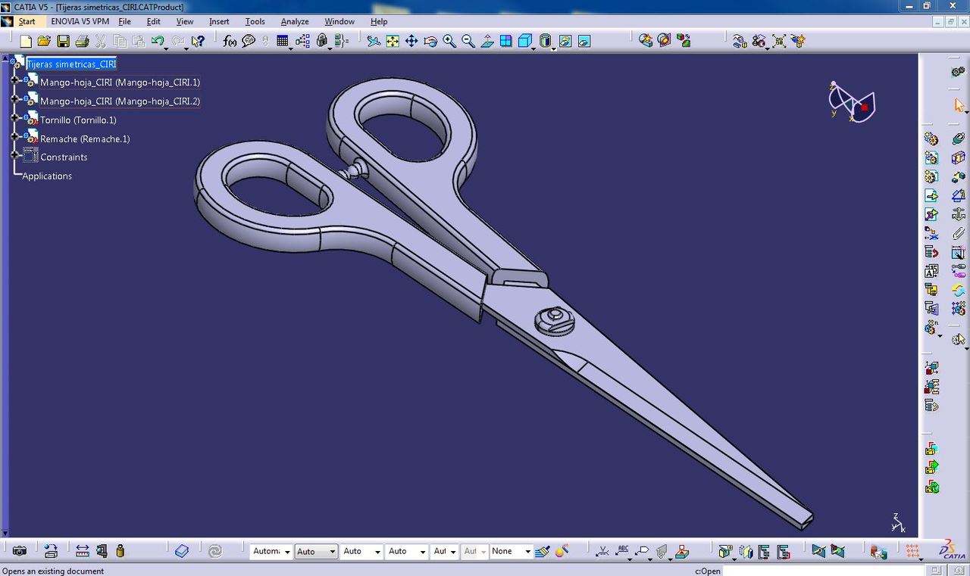
Task: Click the Select arrow tool on right toolbar
Action: point(959,105)
